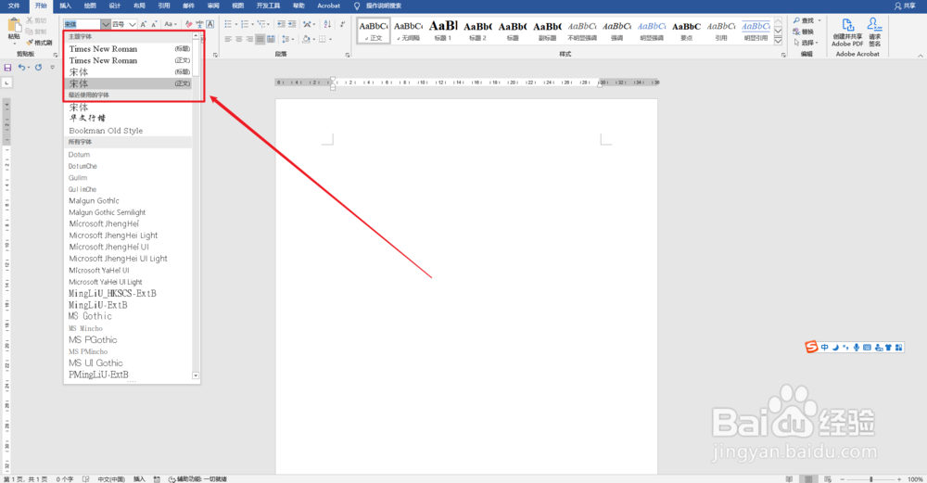Click the Share (共享) button
927x483 pixels.
tap(905, 6)
